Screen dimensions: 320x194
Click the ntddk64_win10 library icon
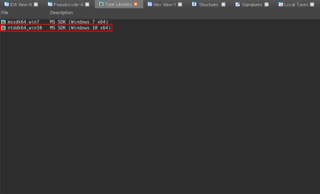point(4,28)
